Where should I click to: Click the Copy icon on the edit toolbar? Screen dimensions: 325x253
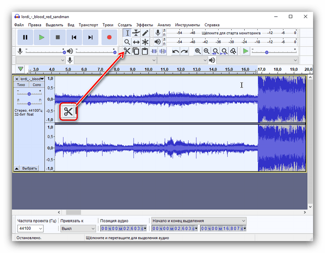[x=136, y=51]
